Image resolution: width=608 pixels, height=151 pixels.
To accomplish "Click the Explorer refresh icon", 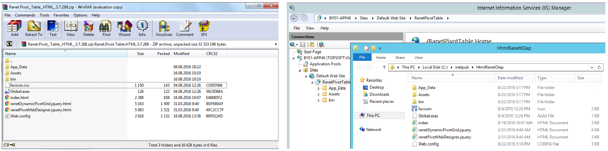I will click(x=599, y=67).
